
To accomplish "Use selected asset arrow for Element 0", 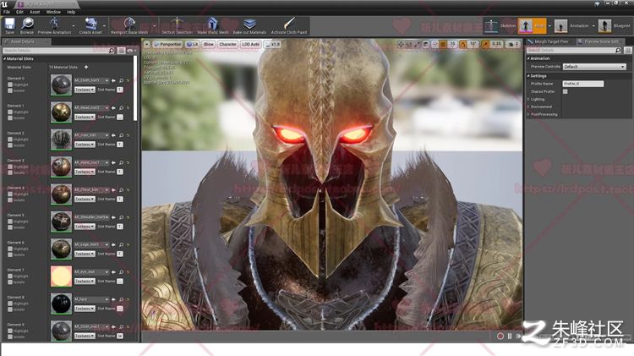I will (x=113, y=80).
